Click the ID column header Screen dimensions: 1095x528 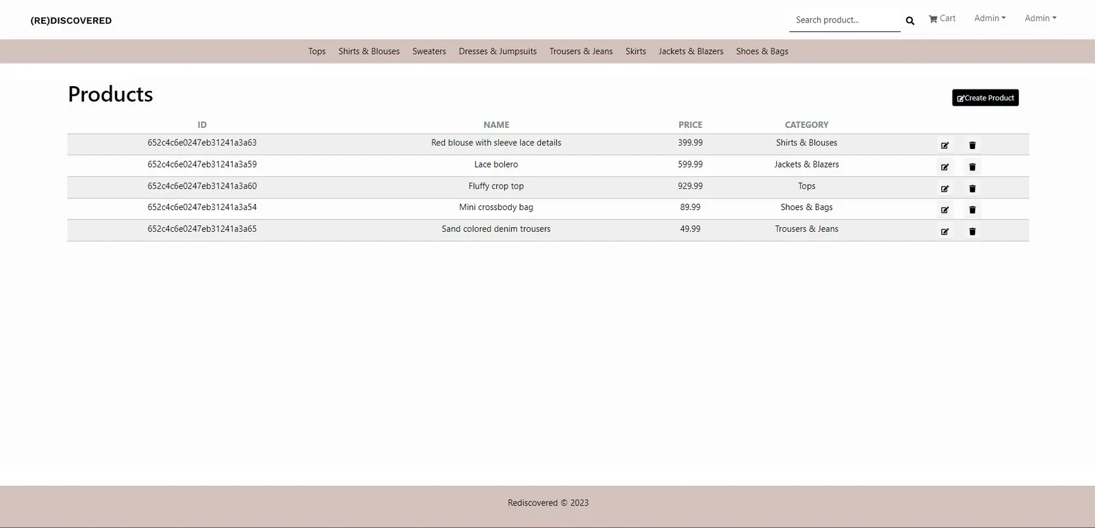click(202, 124)
